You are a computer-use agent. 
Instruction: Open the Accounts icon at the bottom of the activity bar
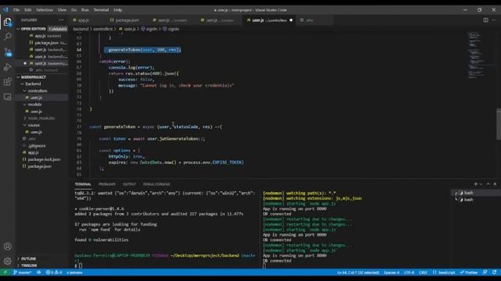tap(7, 247)
